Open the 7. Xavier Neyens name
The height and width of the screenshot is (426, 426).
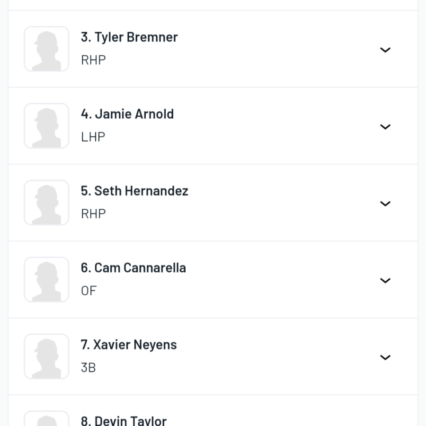[x=129, y=345]
